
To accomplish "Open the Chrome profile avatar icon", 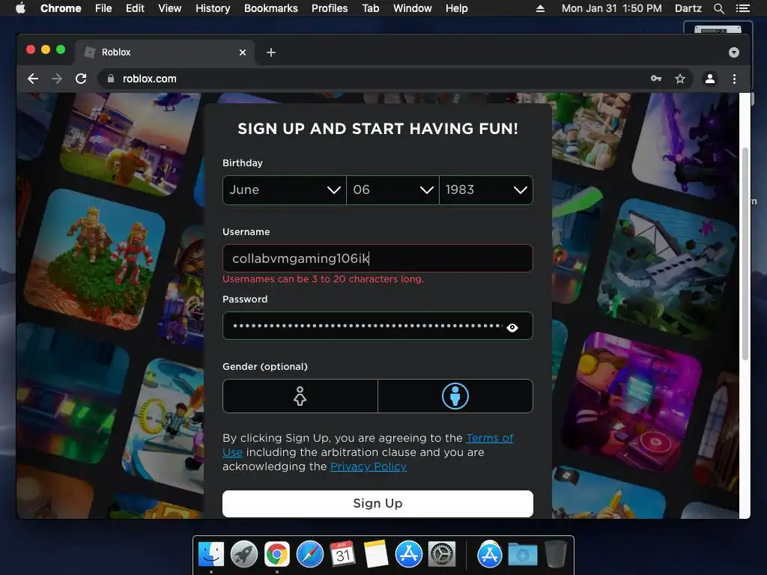I will [710, 79].
